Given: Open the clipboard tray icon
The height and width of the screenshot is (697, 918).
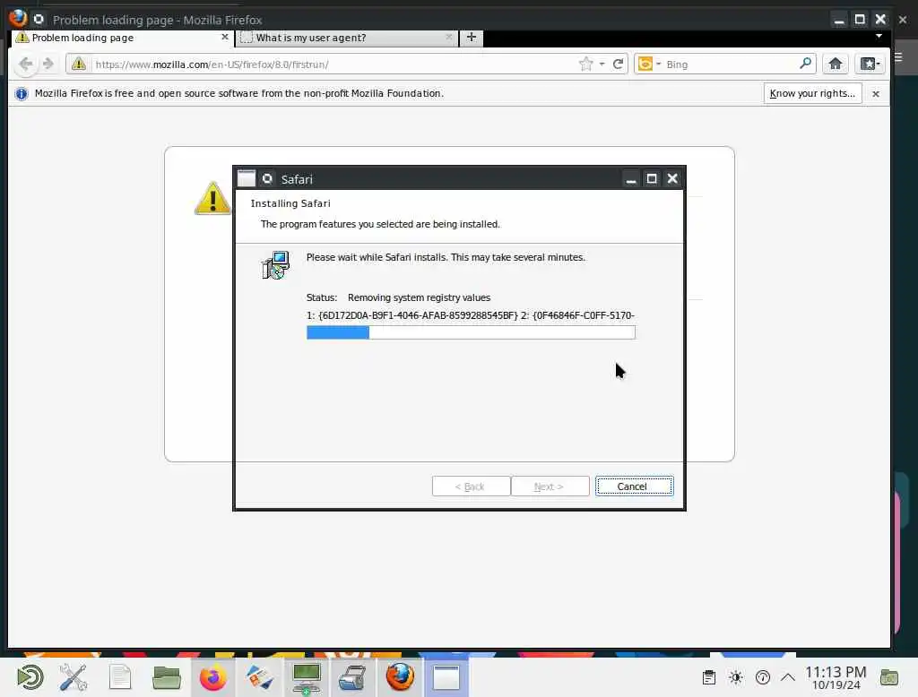Looking at the screenshot, I should 708,677.
